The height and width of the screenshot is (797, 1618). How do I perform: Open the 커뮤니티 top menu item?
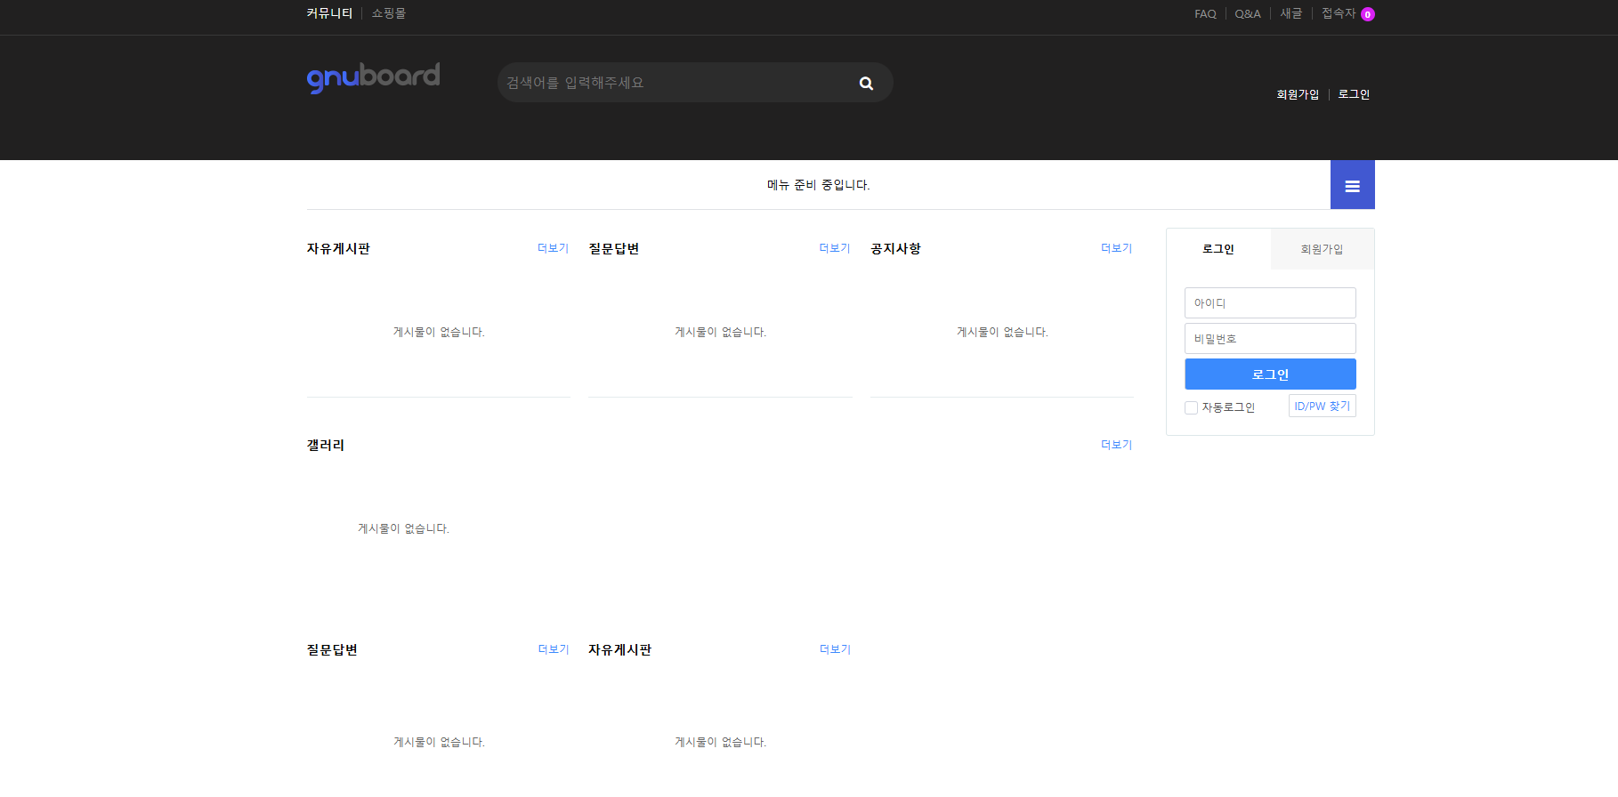coord(329,13)
